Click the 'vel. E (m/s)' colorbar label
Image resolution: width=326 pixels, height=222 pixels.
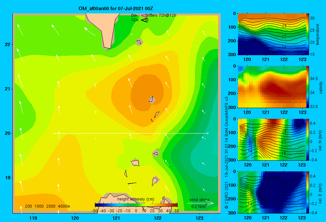[320, 193]
